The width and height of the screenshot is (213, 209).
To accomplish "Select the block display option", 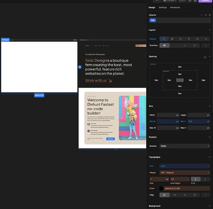I will tap(164, 39).
